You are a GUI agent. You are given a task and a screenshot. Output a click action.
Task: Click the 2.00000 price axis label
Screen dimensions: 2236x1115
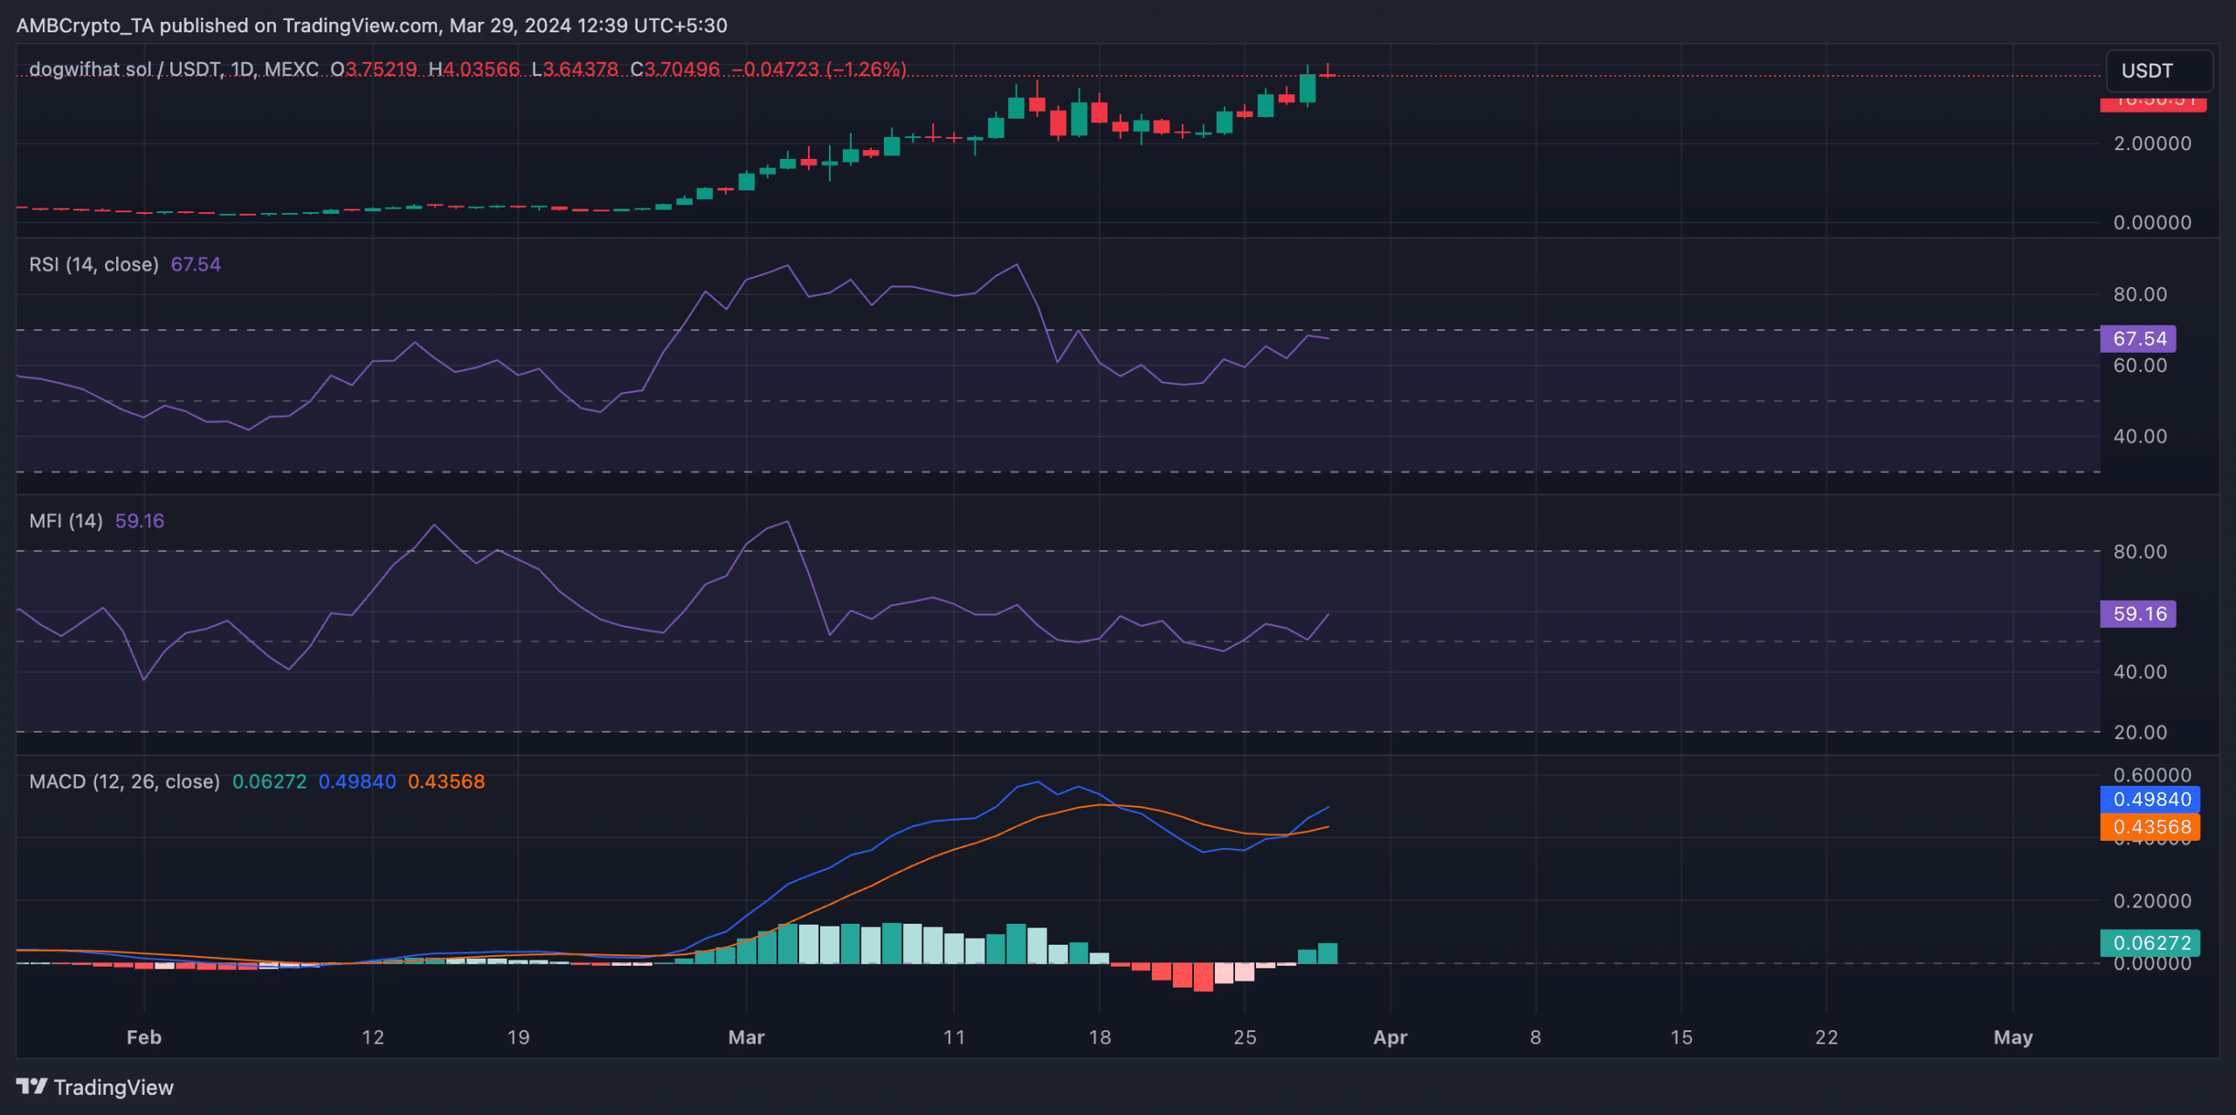2152,143
